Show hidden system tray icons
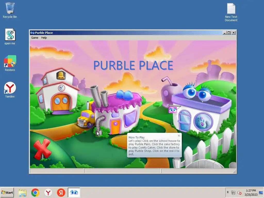Image resolution: width=264 pixels, height=198 pixels. 228,192
